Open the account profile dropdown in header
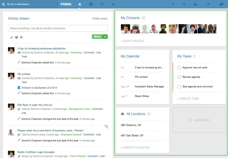This screenshot has width=228, height=158. coord(196,4)
